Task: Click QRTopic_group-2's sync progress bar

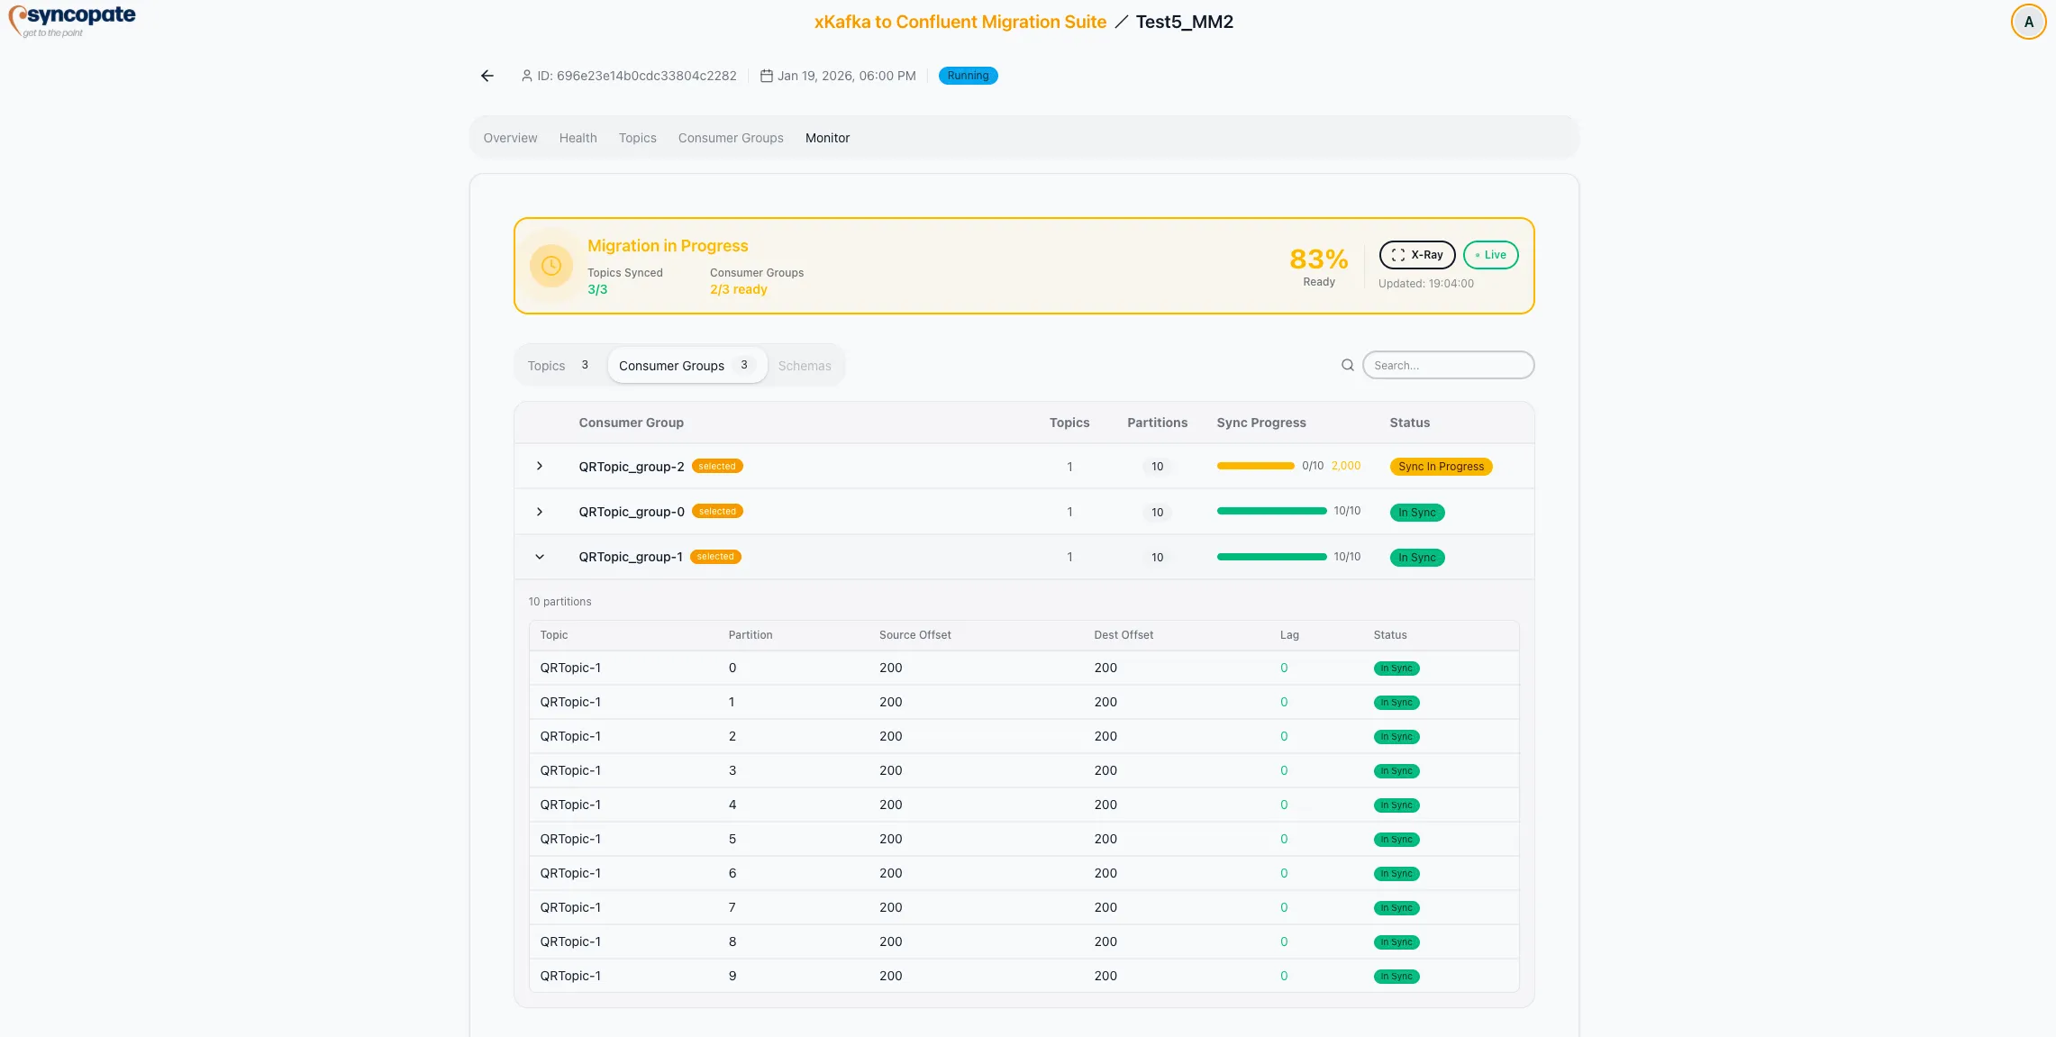Action: [x=1256, y=466]
